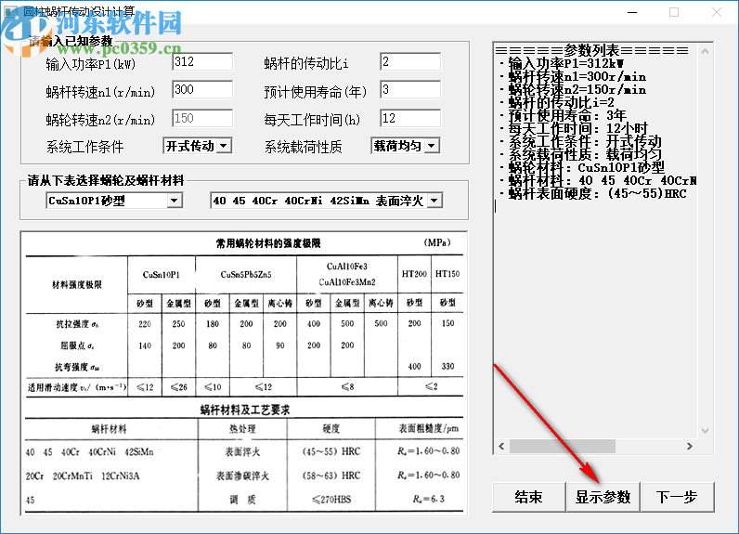Close the 圆柱蜗杆传动设计计算 window
The image size is (739, 534).
click(717, 12)
